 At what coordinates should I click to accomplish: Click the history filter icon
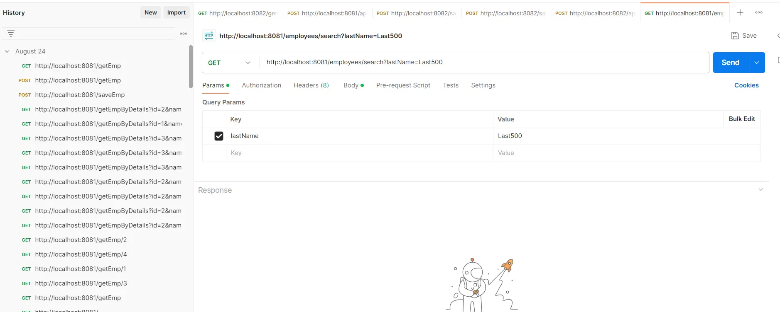(11, 34)
